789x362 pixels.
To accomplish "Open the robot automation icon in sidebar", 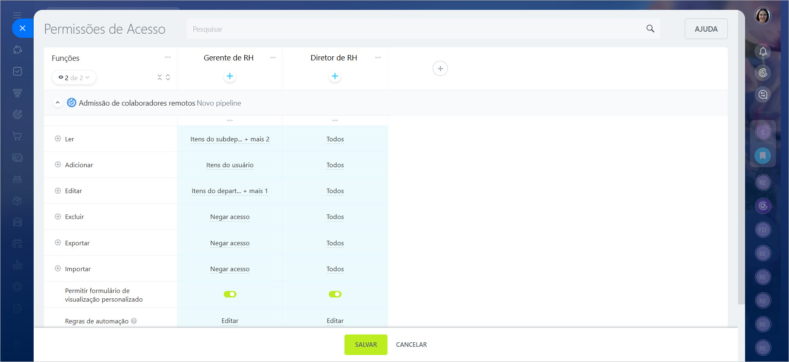I will point(17,179).
